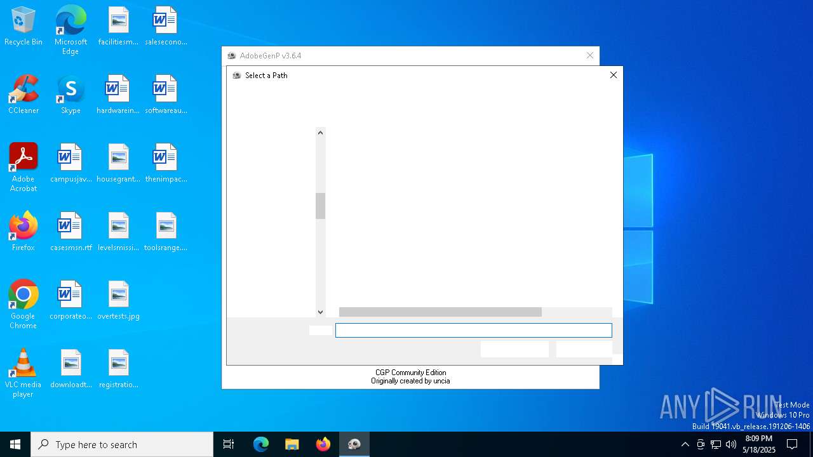Open the Recycle Bin desktop icon
This screenshot has width=813, height=457.
point(24,27)
